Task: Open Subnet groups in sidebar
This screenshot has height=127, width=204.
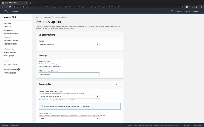Action: click(9, 49)
